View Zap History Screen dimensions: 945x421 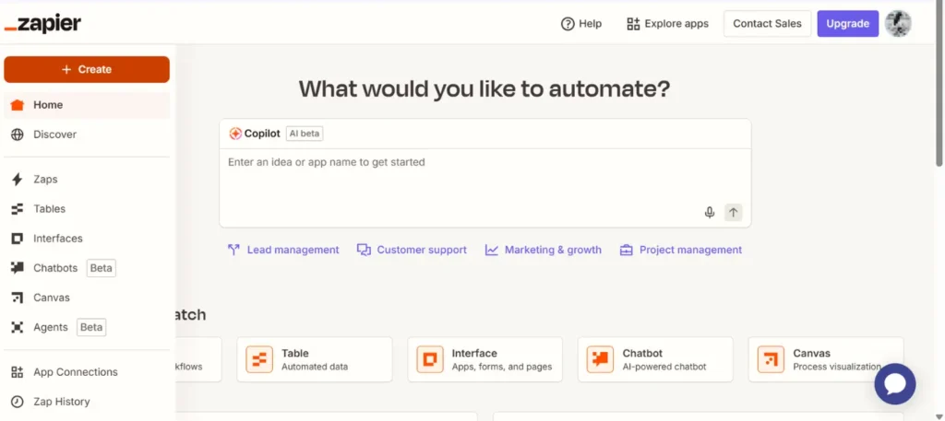[x=61, y=402]
